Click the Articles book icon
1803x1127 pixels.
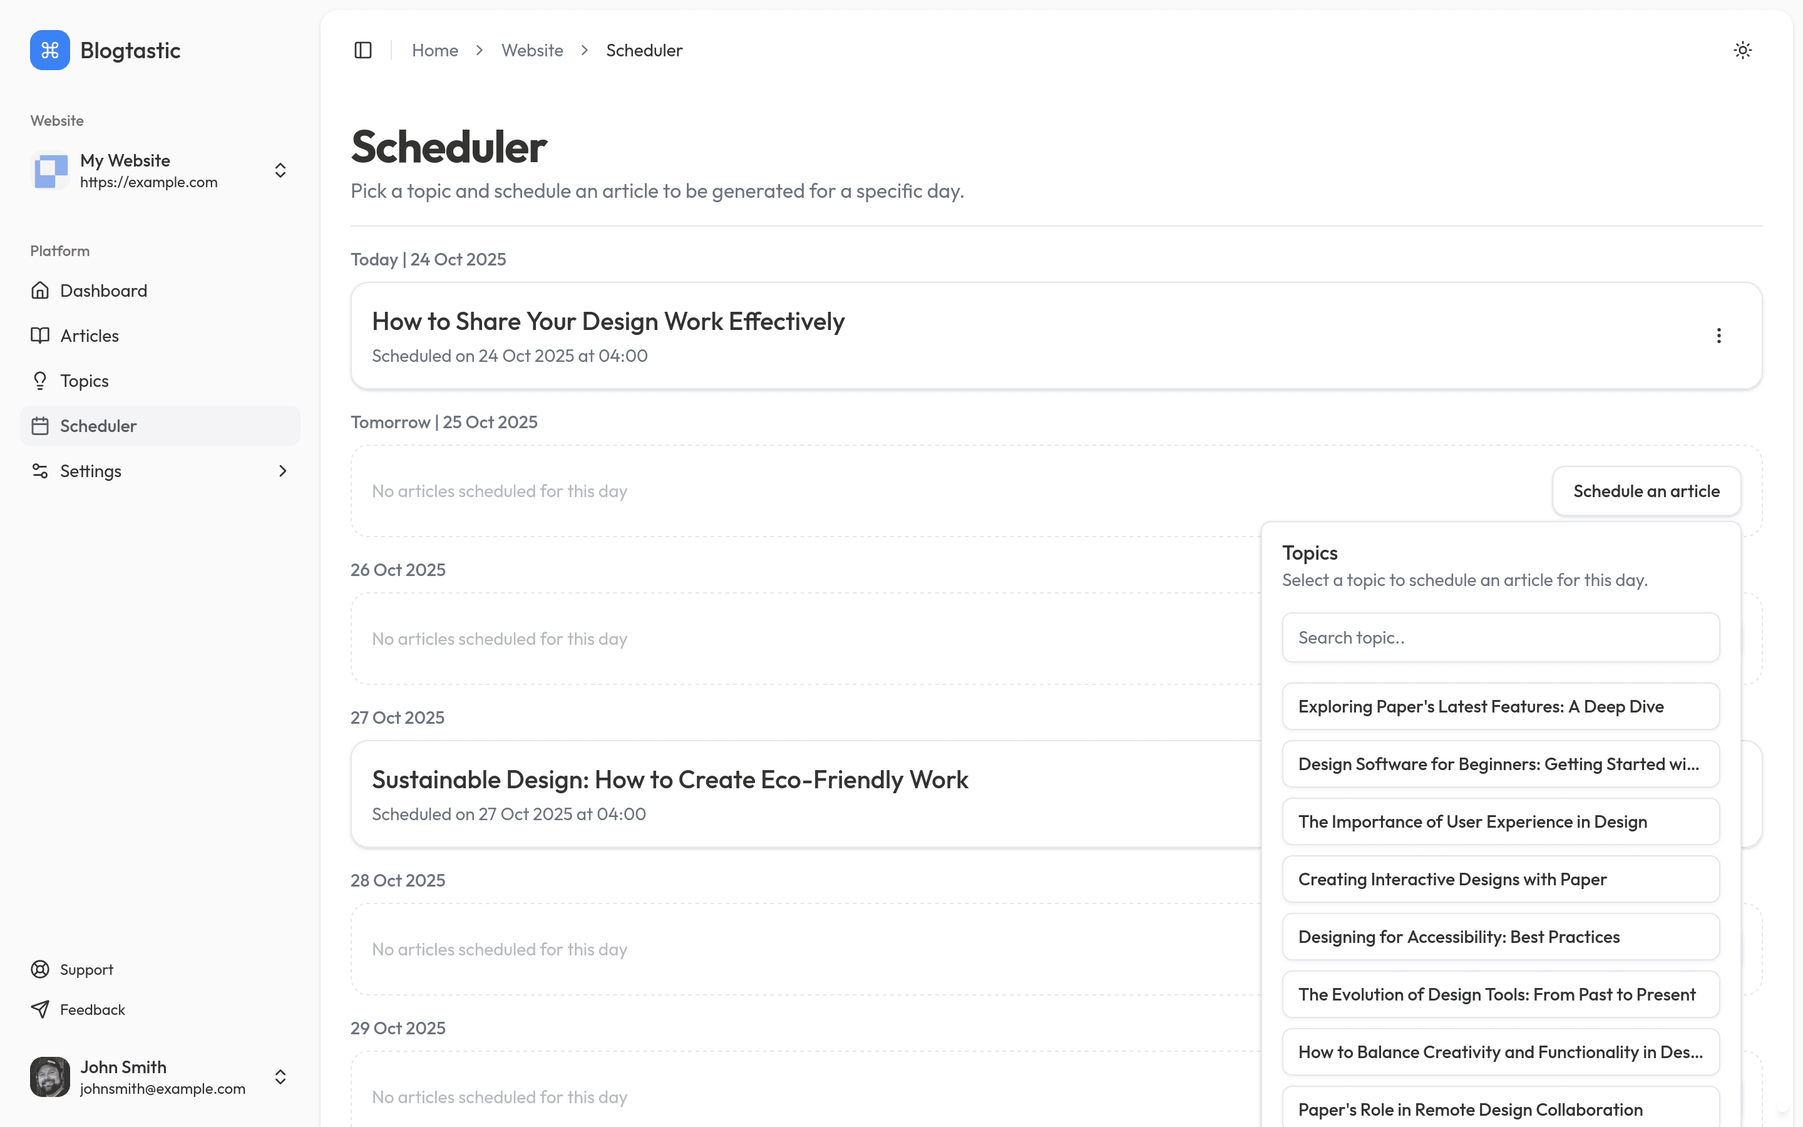(x=40, y=336)
